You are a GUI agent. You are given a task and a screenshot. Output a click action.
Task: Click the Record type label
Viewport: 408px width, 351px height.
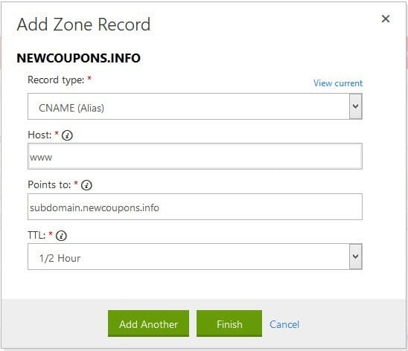click(x=56, y=80)
